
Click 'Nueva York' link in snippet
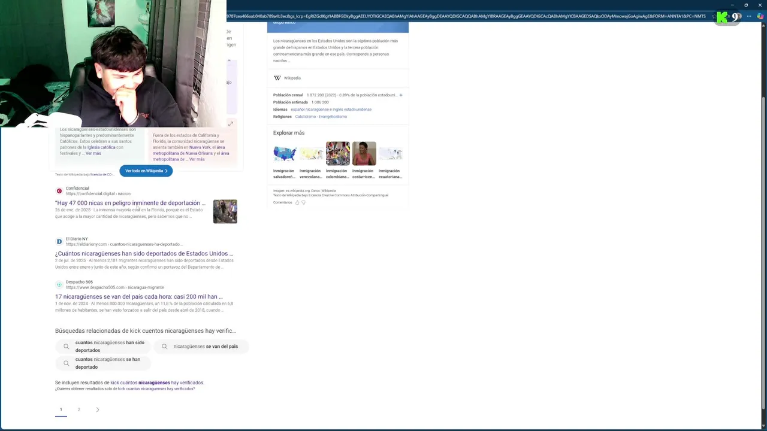tap(200, 147)
